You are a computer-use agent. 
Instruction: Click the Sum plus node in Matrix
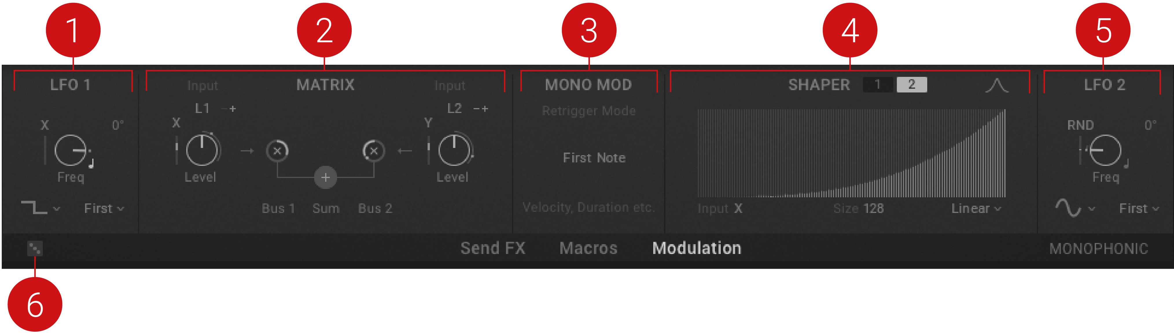(x=325, y=177)
